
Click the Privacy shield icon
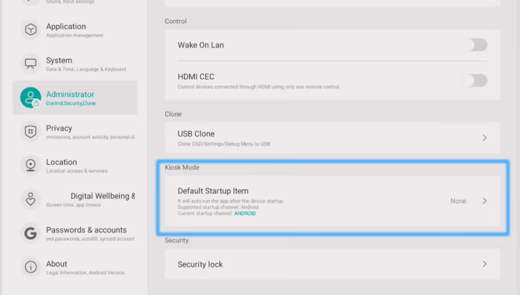pos(31,131)
